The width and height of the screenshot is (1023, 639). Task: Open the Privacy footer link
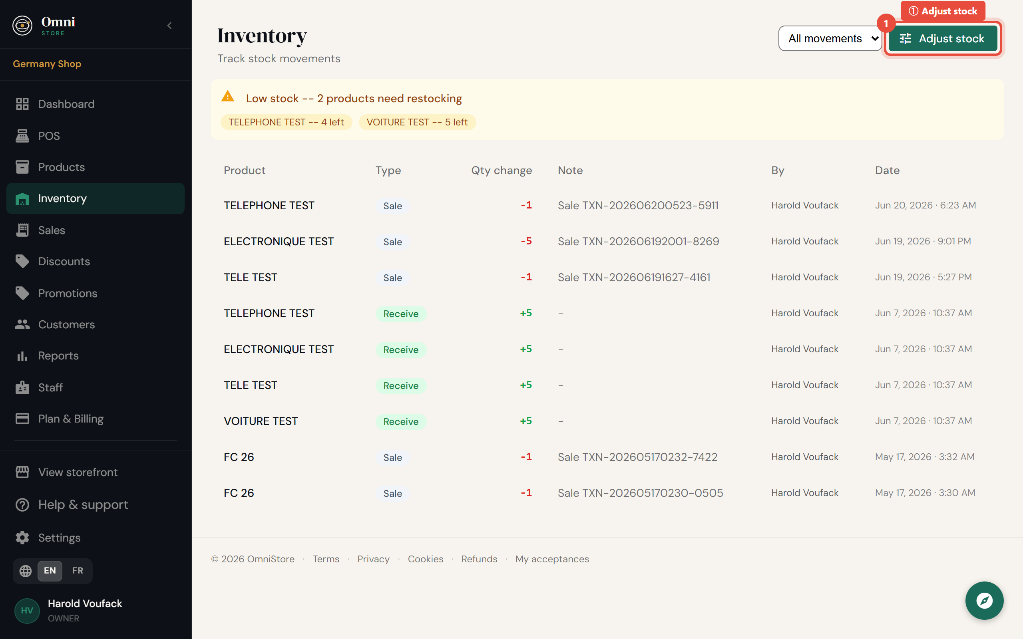coord(373,559)
